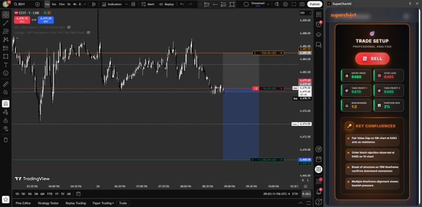Switch to the 5m timeframe

click(54, 4)
